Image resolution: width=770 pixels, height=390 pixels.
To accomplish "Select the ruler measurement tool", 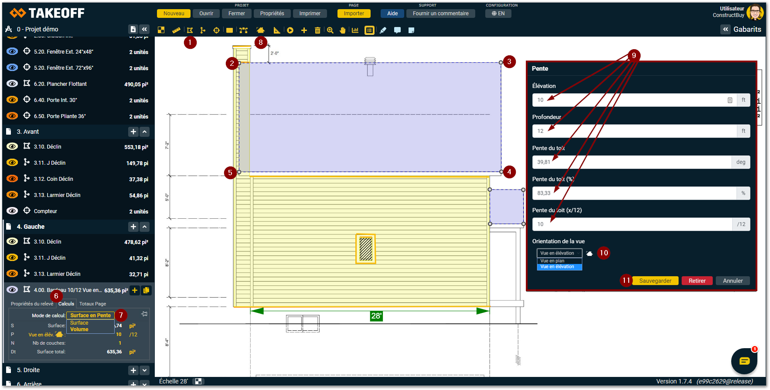I will (176, 30).
